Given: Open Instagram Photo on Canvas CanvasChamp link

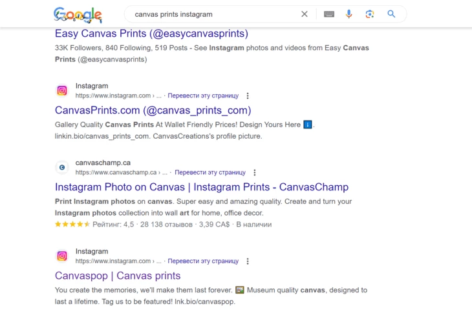Looking at the screenshot, I should click(x=202, y=187).
